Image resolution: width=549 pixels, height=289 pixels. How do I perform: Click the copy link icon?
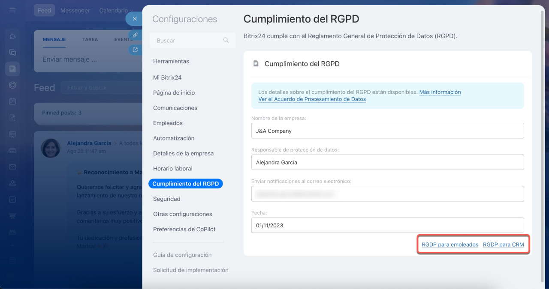point(135,35)
